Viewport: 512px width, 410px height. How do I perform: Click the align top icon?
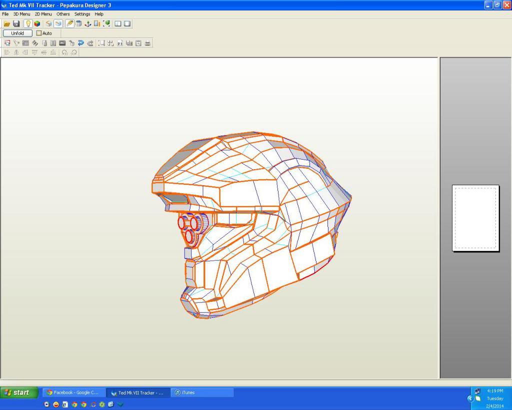coord(35,52)
